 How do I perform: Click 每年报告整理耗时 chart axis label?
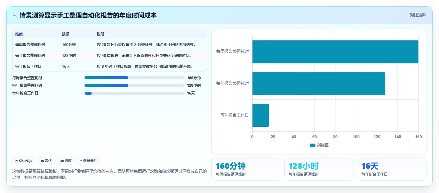pos(233,83)
